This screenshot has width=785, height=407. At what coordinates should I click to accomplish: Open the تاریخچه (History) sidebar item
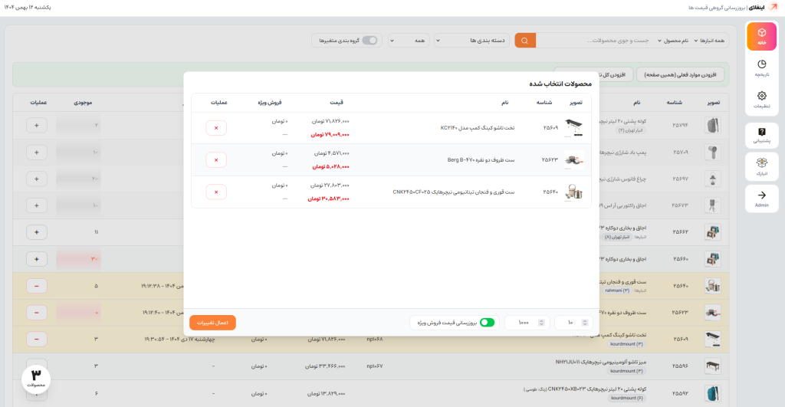[x=761, y=67]
